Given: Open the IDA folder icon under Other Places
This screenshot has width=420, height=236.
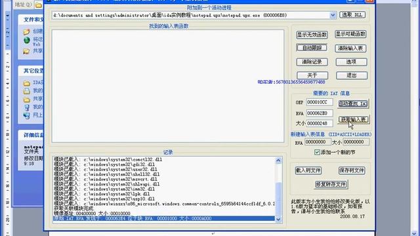Looking at the screenshot, I should point(26,83).
